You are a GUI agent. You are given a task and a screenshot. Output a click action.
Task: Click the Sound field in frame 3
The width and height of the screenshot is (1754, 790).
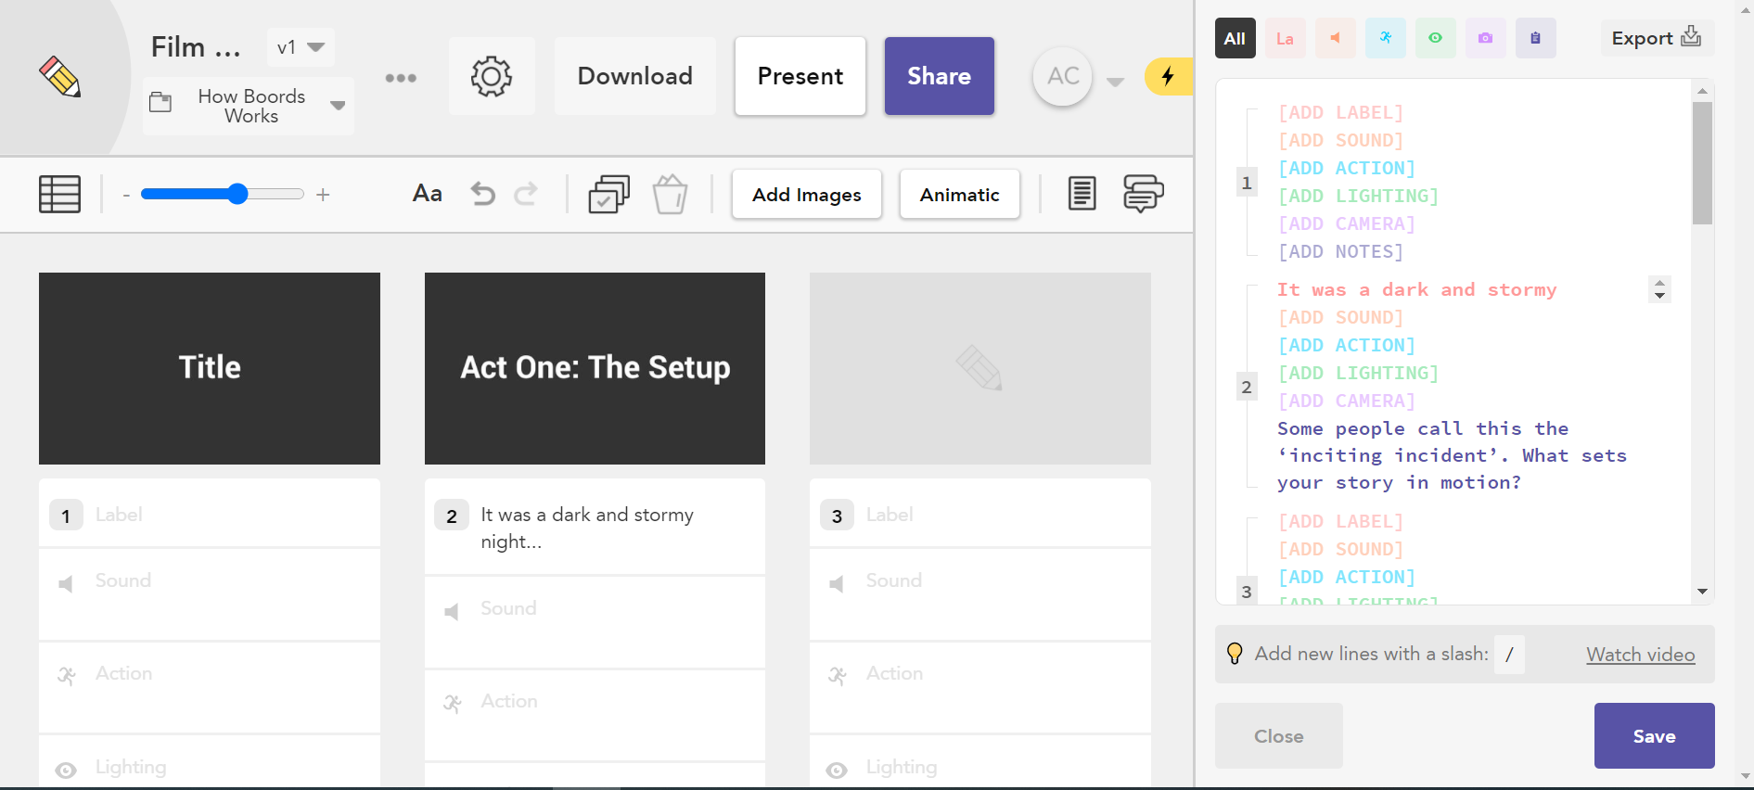coord(980,594)
